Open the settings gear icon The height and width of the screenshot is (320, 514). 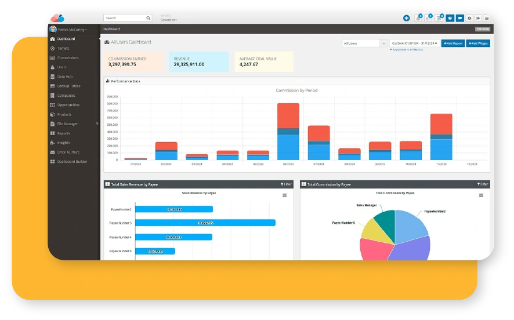point(469,18)
